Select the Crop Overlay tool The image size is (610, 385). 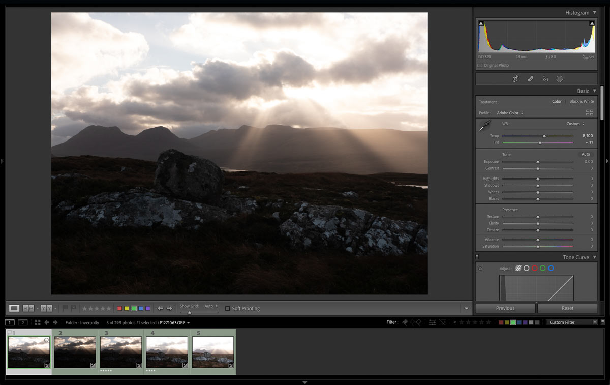coord(515,79)
